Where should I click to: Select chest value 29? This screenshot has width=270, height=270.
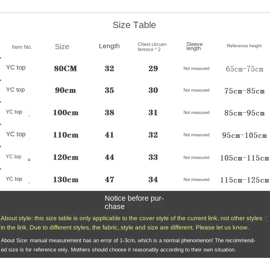point(153,69)
